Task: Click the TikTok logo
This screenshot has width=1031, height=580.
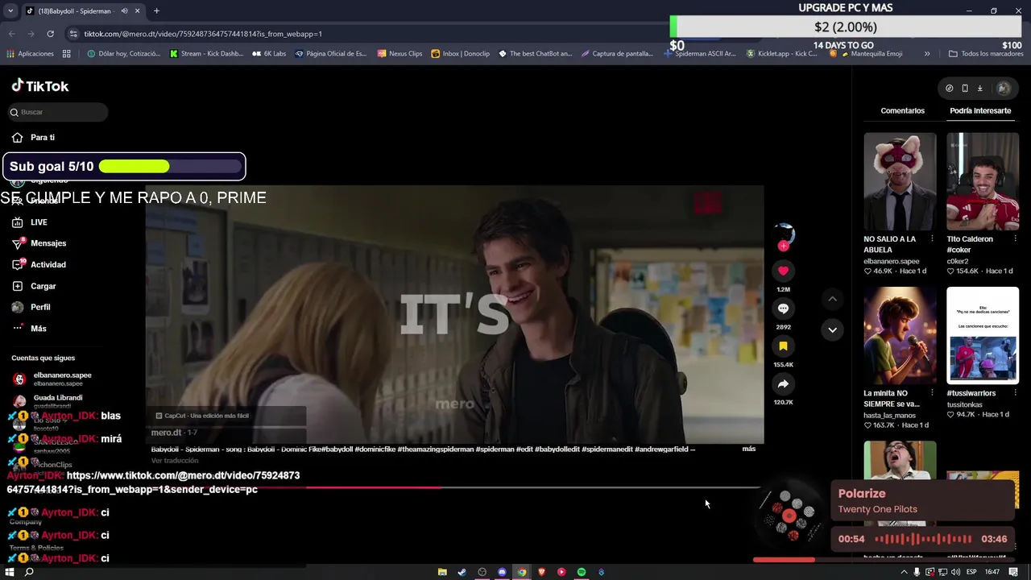Action: (x=40, y=85)
